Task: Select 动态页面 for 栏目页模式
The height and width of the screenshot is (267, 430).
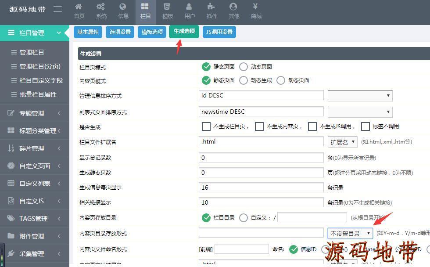Action: point(244,67)
